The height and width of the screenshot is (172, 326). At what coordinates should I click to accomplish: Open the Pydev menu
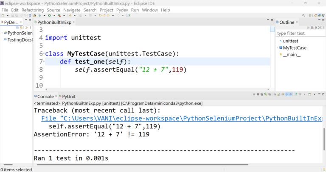click(x=122, y=10)
